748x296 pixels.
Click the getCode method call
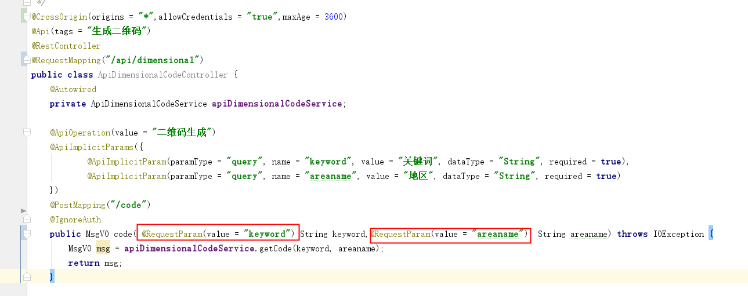(275, 249)
